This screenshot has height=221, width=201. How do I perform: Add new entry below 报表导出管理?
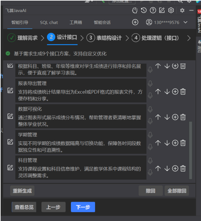click(x=175, y=92)
